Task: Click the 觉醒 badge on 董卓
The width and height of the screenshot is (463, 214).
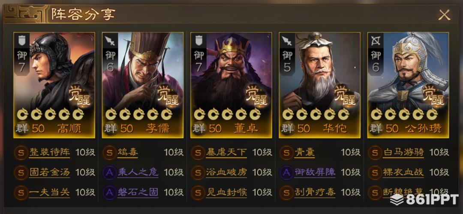Action: point(256,96)
